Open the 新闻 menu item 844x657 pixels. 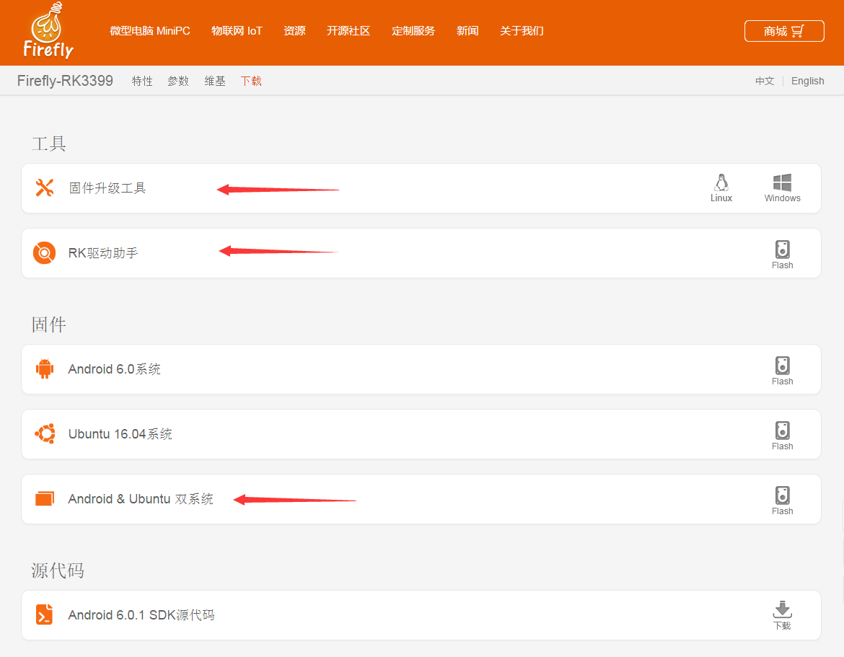tap(467, 31)
